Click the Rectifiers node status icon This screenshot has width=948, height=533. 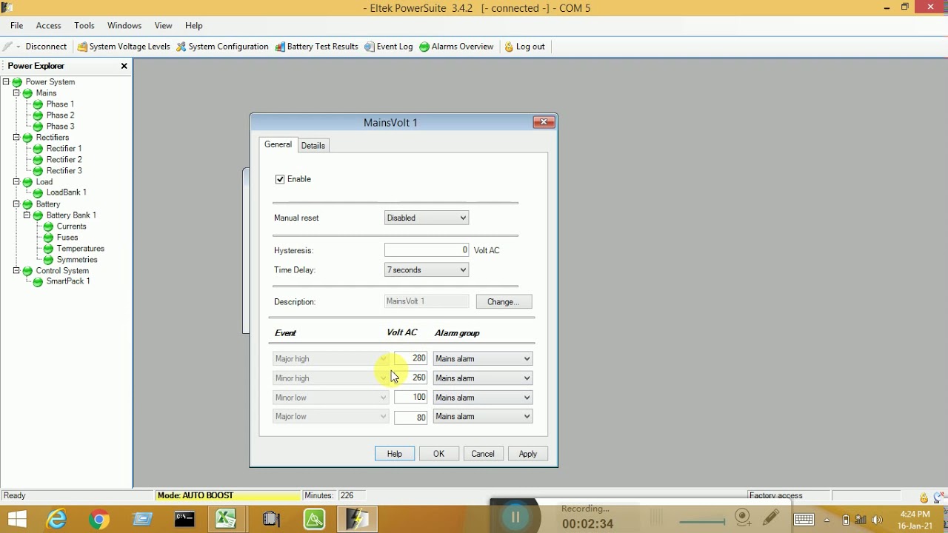[27, 138]
